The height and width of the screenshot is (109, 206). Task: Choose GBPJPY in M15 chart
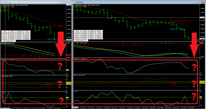[x=20, y=37]
